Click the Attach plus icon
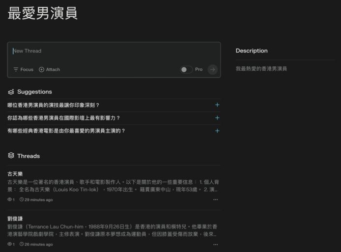 tap(42, 70)
